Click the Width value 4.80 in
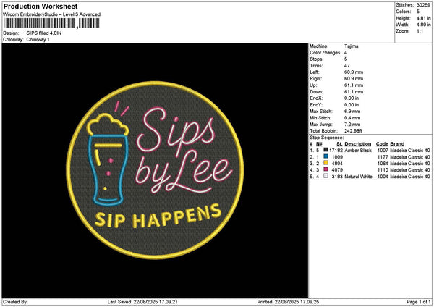Viewport: 434px width, 307px height. tap(423, 25)
